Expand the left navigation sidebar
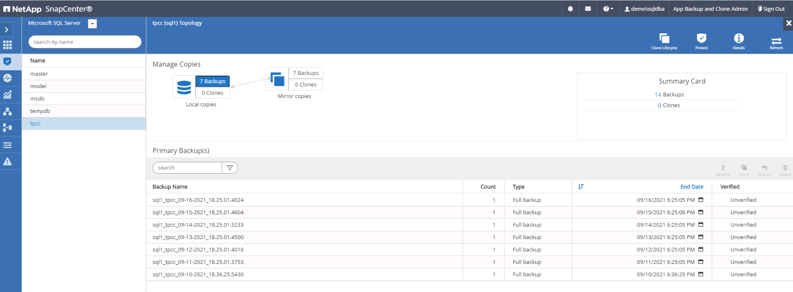This screenshot has width=793, height=292. tap(6, 30)
